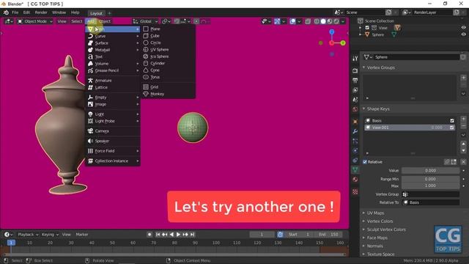Viewport: 469px width, 264px height.
Task: Switch to material preview shading
Action: click(x=330, y=21)
